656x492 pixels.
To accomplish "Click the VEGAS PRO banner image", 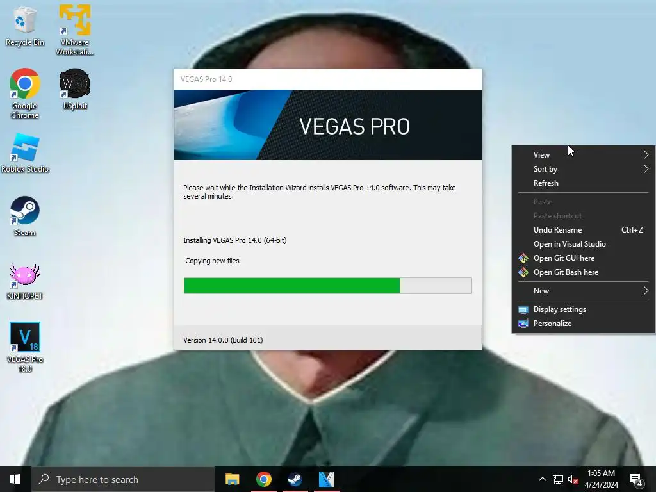I will (327, 125).
